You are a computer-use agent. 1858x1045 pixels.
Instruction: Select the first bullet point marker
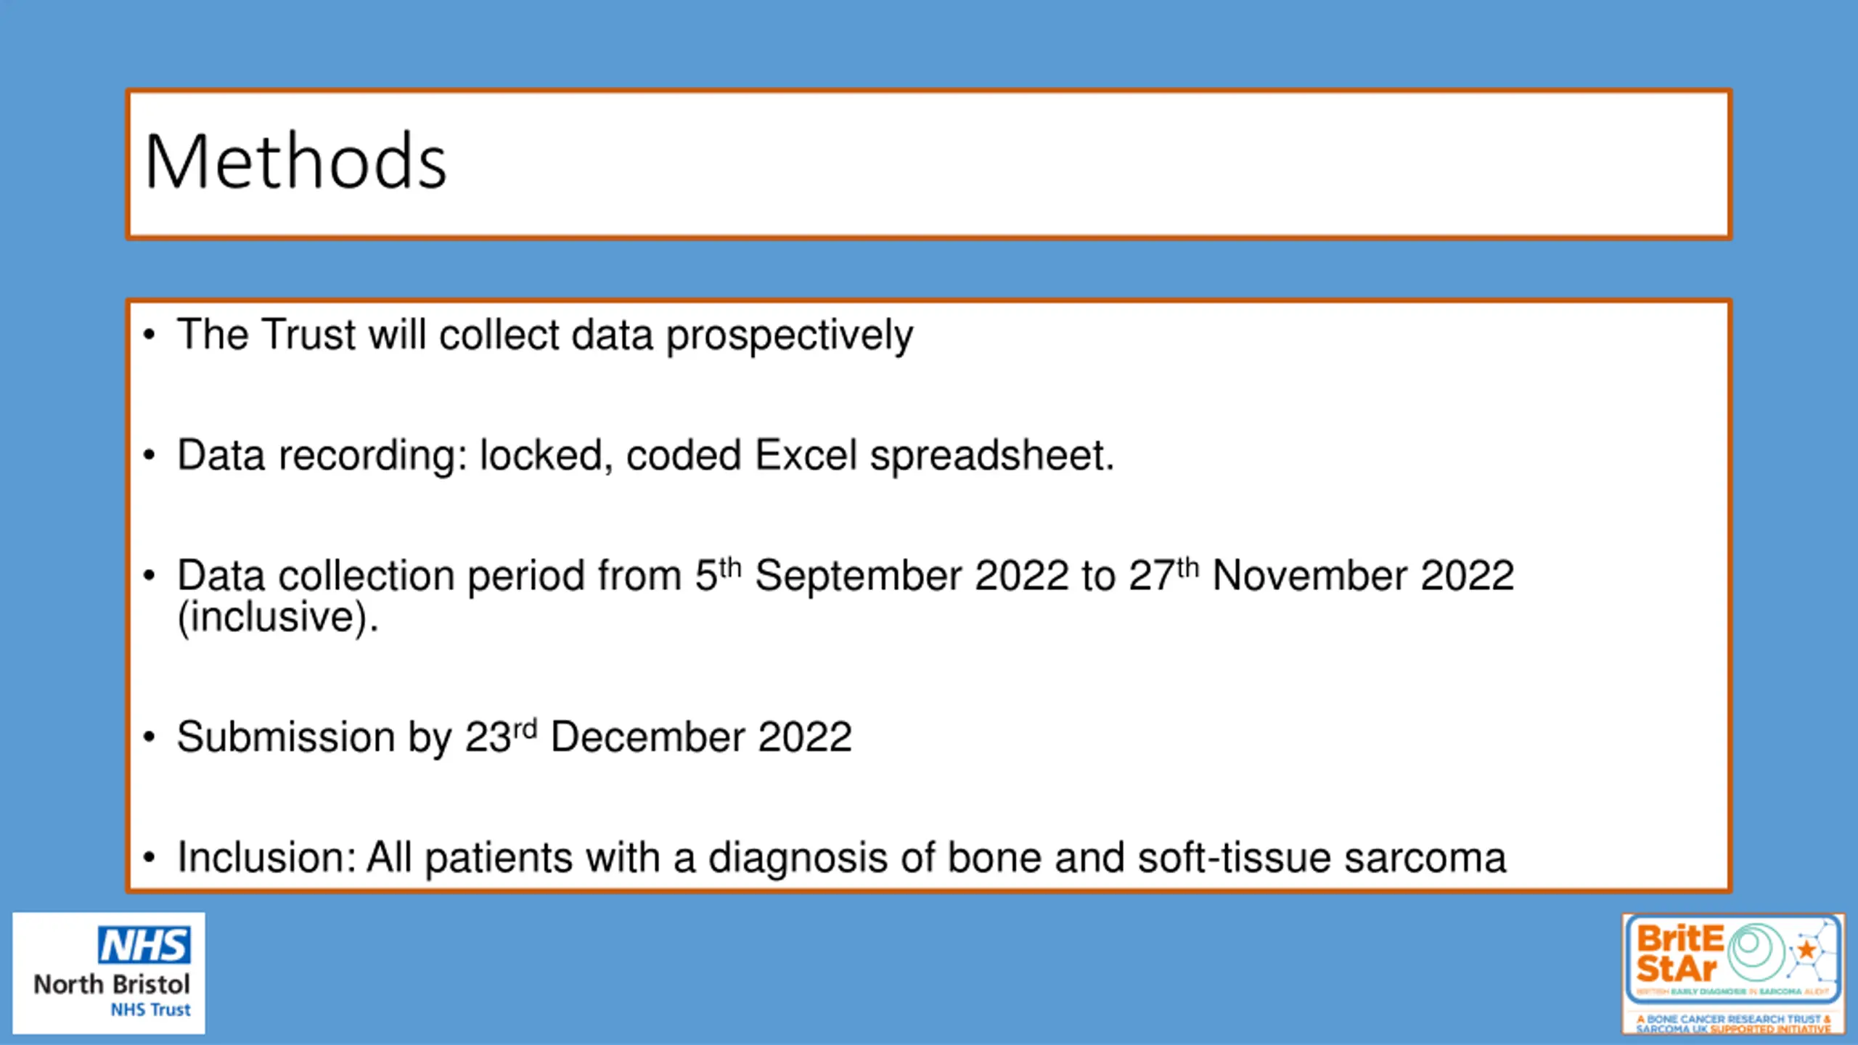[150, 335]
